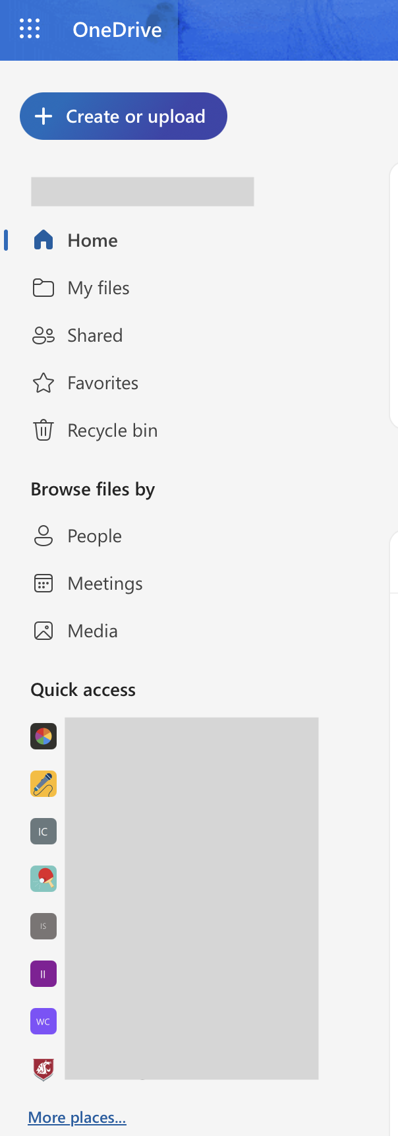Viewport: 398px width, 1136px height.
Task: Open the colorful pie-chart Quick access site
Action: (x=43, y=736)
